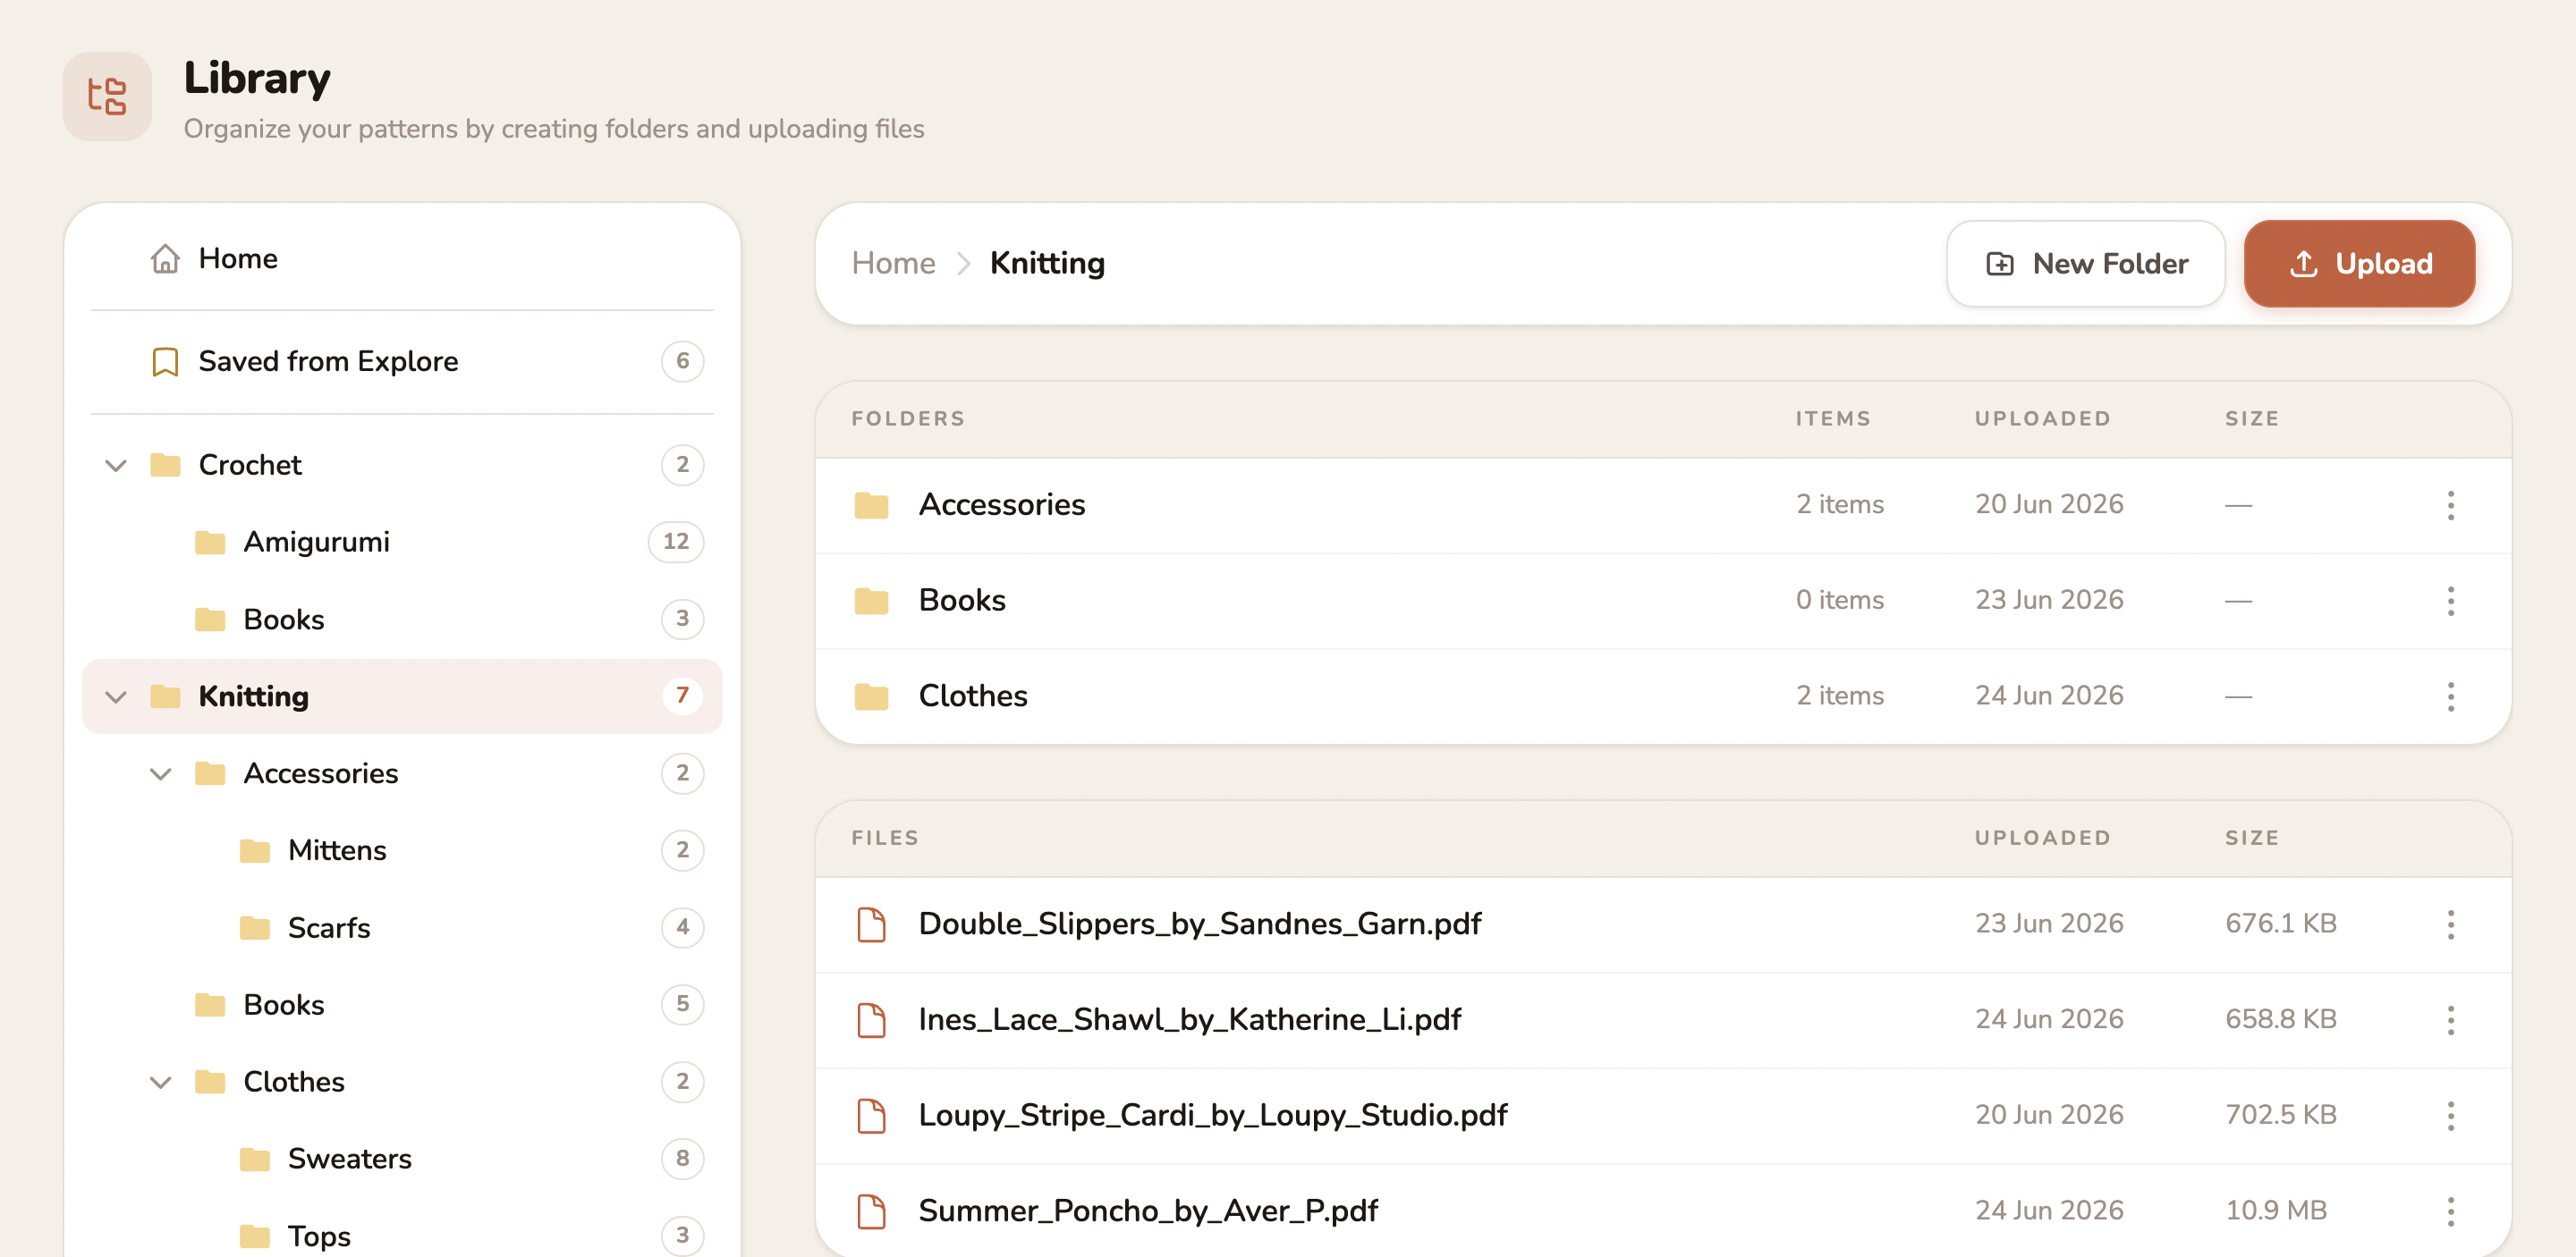This screenshot has width=2576, height=1257.
Task: Click the UPLOADED column header in Files table
Action: click(2042, 839)
